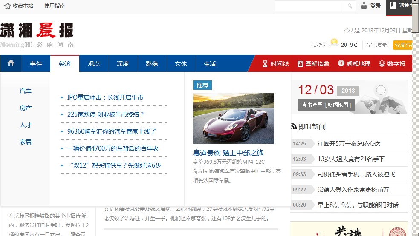This screenshot has width=419, height=236.
Task: Choose 汽车 in the economy submenu
Action: [26, 91]
